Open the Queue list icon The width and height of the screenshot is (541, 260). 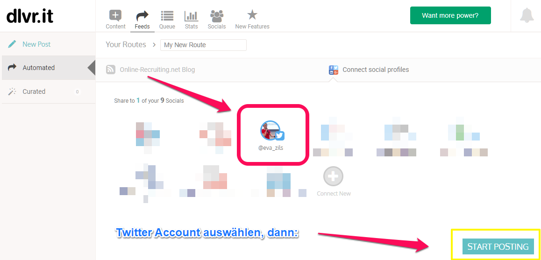pos(167,15)
